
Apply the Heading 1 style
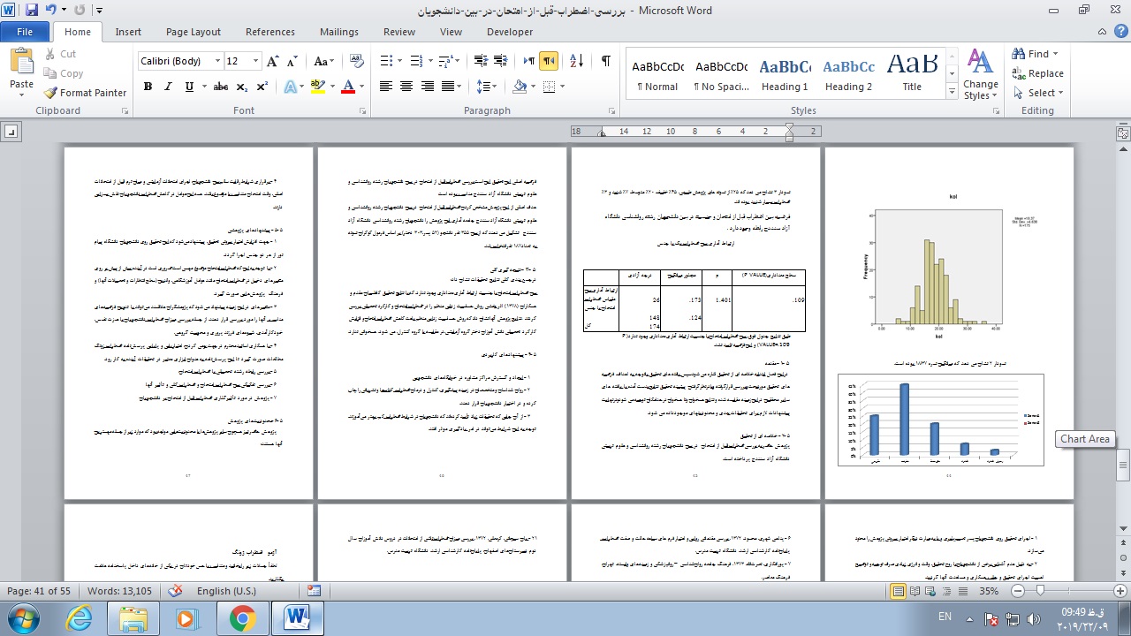click(x=785, y=75)
